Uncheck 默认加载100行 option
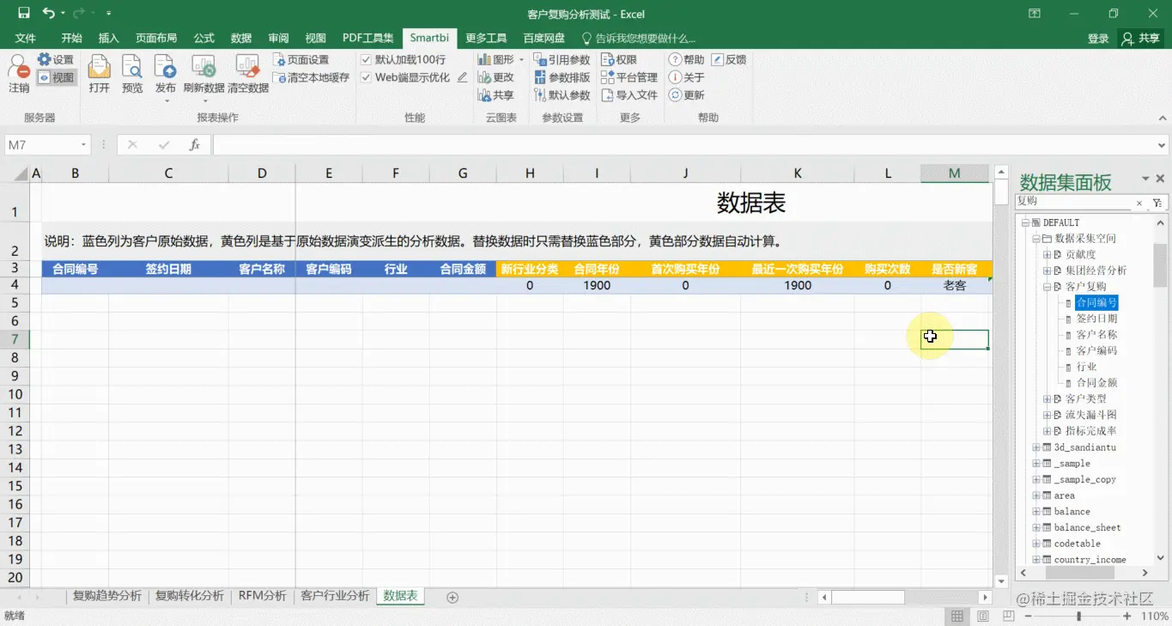This screenshot has height=626, width=1172. click(x=366, y=58)
